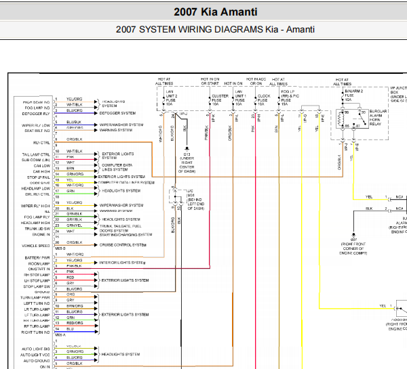This screenshot has height=369, width=407.
Task: Select the ON/START IN pin label
Action: point(39,269)
